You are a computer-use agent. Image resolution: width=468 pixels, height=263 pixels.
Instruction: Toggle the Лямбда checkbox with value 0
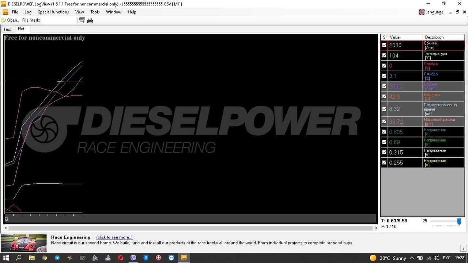click(384, 66)
